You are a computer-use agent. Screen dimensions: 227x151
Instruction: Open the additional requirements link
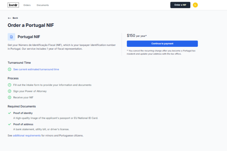tap(27, 136)
